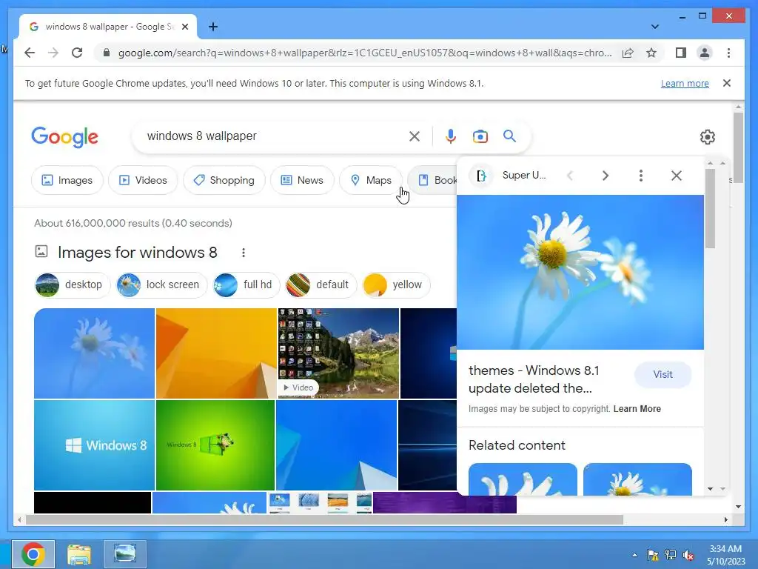Open the green Windows 8 frog thumbnail

point(215,445)
